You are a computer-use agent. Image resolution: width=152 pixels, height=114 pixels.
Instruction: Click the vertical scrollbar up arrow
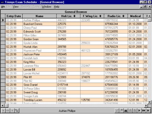[x=149, y=16]
